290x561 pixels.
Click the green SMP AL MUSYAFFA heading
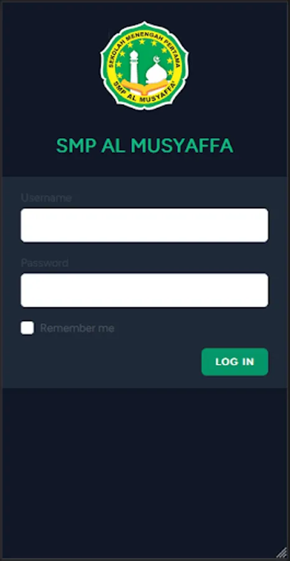(144, 146)
